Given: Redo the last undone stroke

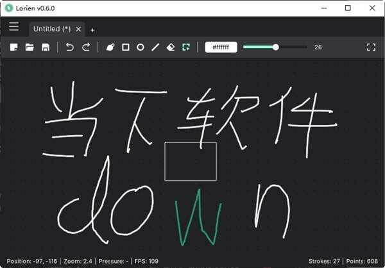Looking at the screenshot, I should click(86, 47).
